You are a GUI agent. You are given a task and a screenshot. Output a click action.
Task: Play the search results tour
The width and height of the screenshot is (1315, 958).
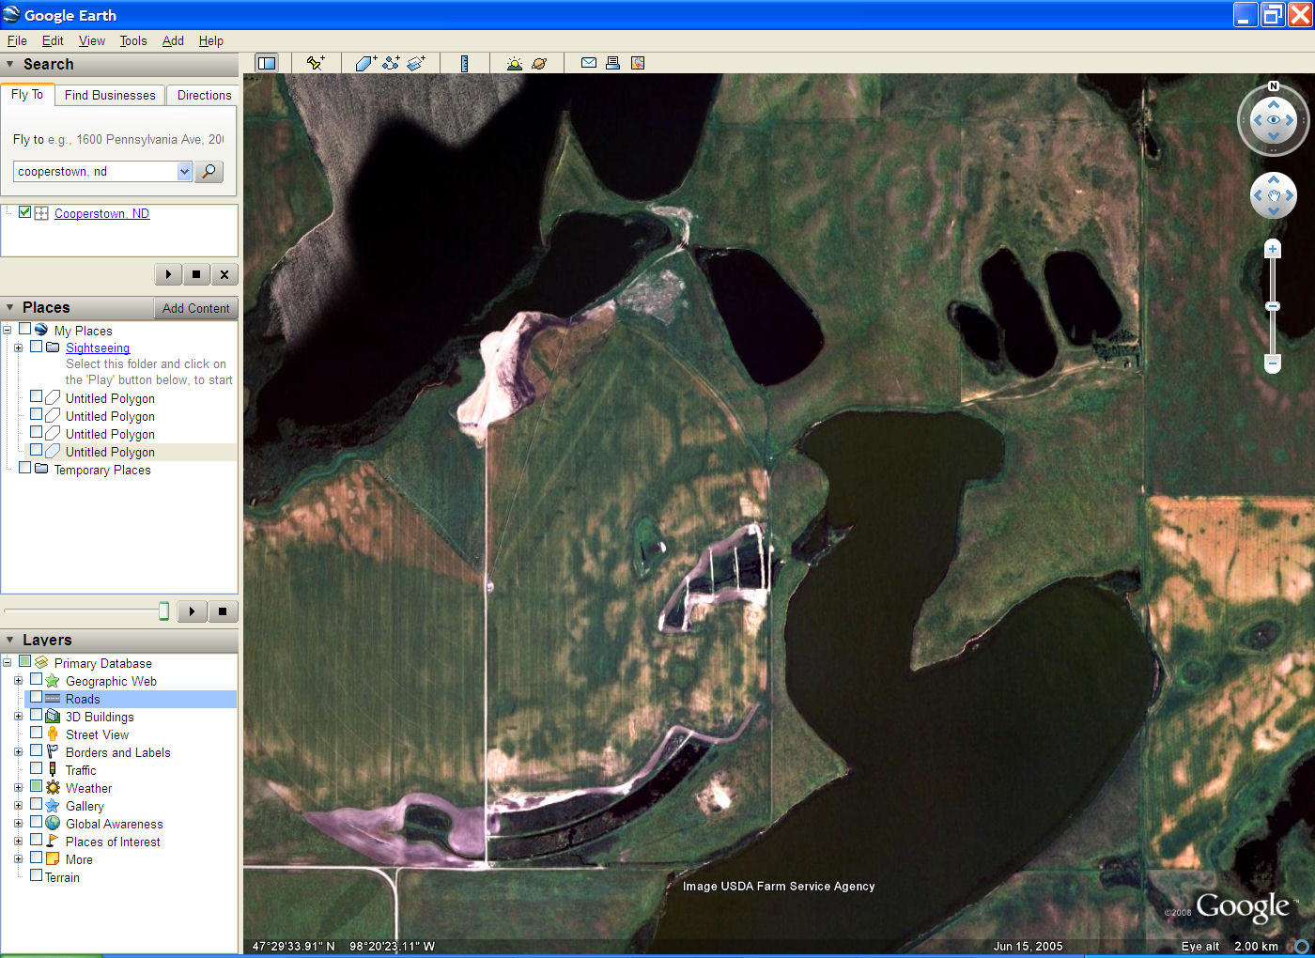(x=168, y=274)
